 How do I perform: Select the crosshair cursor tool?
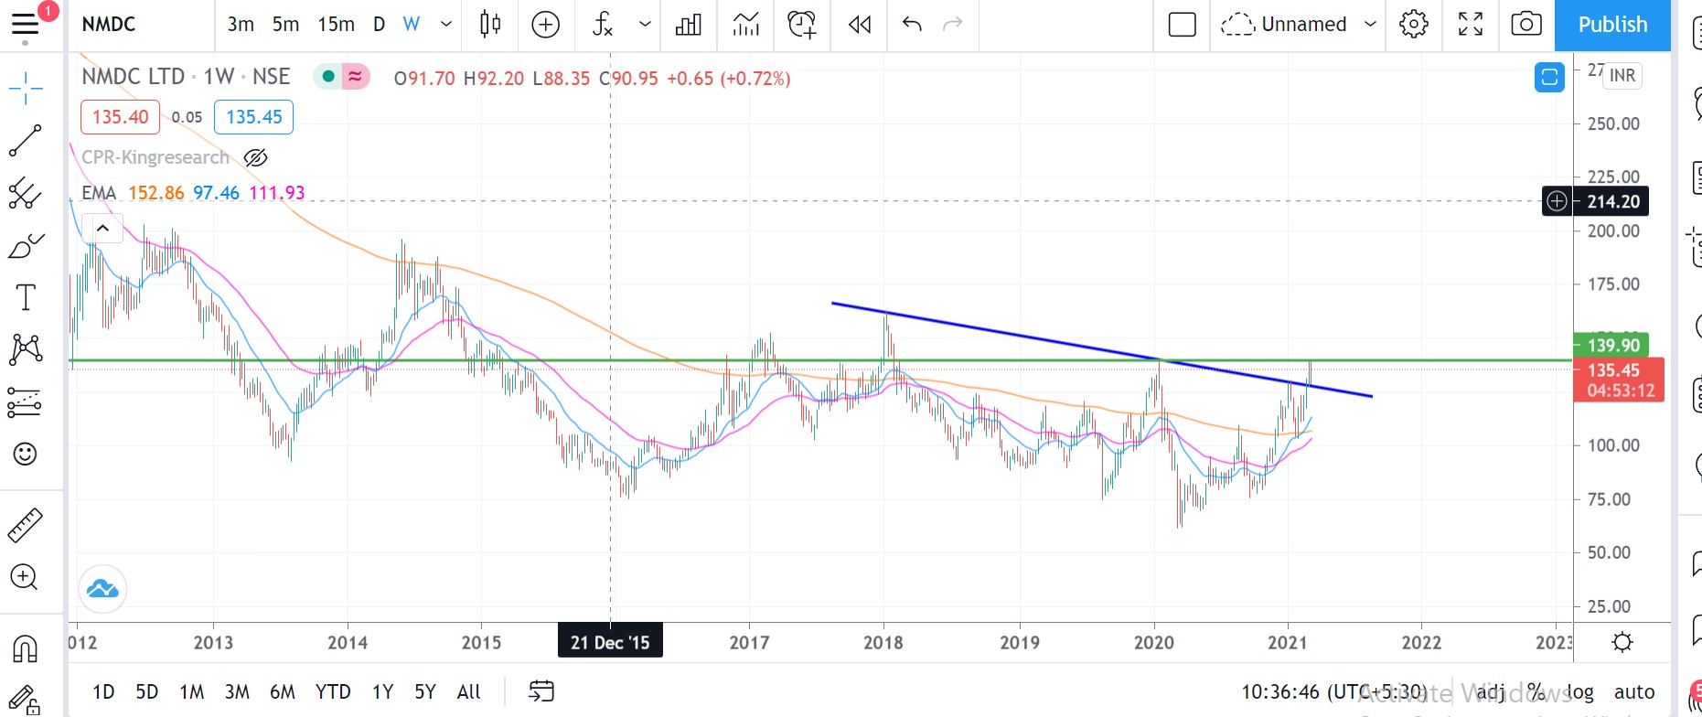(x=26, y=89)
